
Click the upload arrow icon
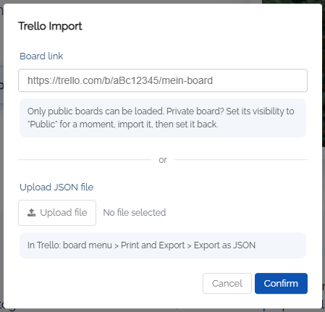(x=31, y=213)
